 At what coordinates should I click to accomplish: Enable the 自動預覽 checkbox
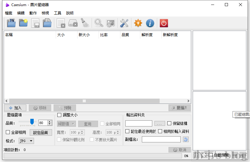pyautogui.click(x=210, y=155)
